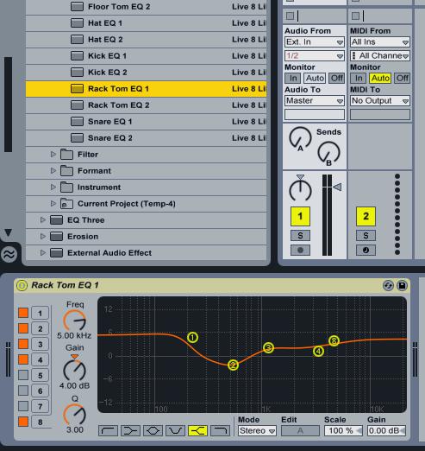Disable EQ band 4 activator
425x451 pixels.
click(x=23, y=359)
